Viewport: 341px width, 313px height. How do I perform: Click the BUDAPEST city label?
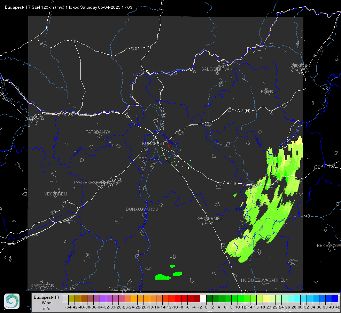pyautogui.click(x=153, y=144)
